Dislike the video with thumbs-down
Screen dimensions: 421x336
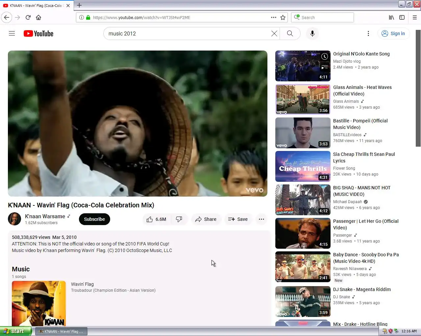tap(179, 219)
